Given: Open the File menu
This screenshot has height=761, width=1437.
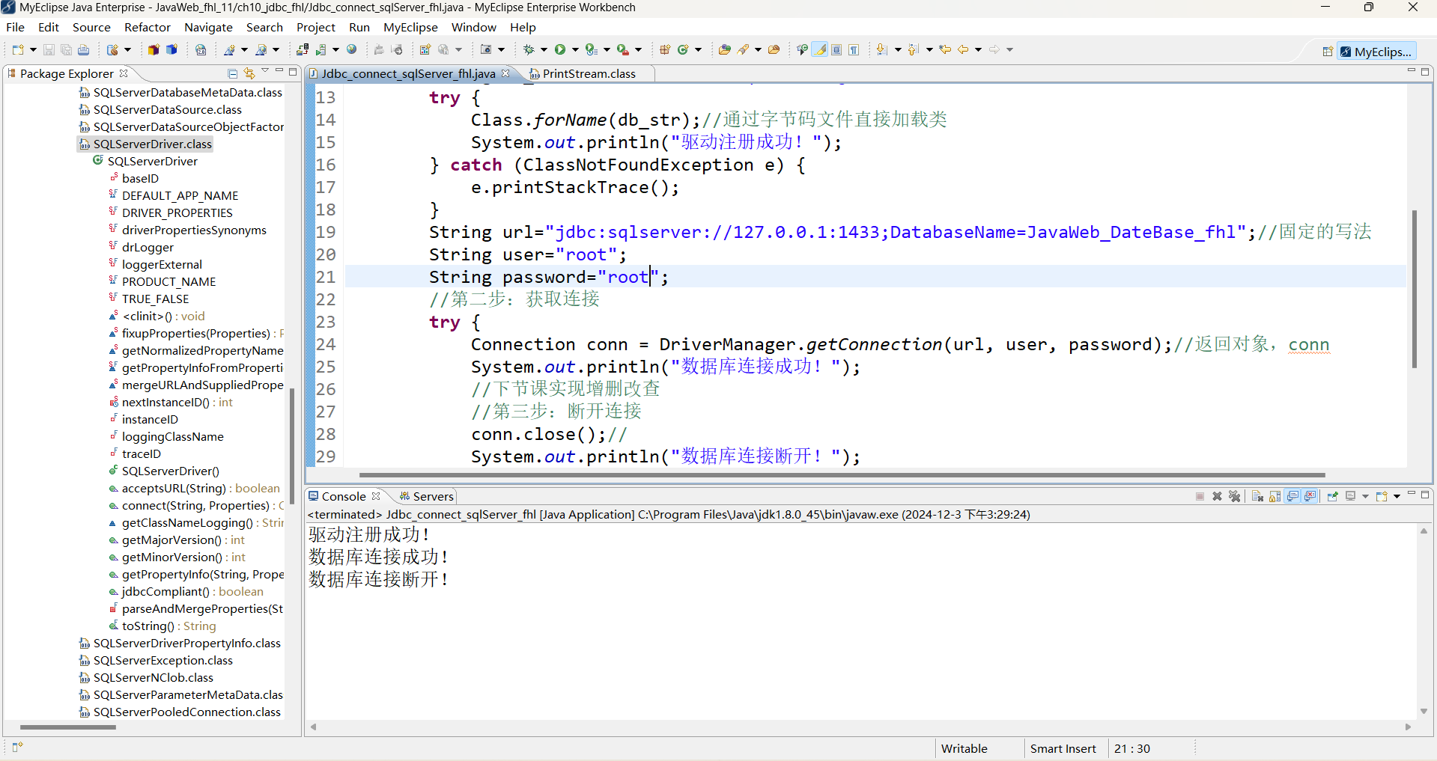Looking at the screenshot, I should click(x=15, y=27).
